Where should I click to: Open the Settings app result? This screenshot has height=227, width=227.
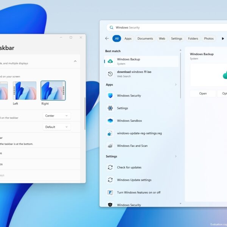(141, 108)
